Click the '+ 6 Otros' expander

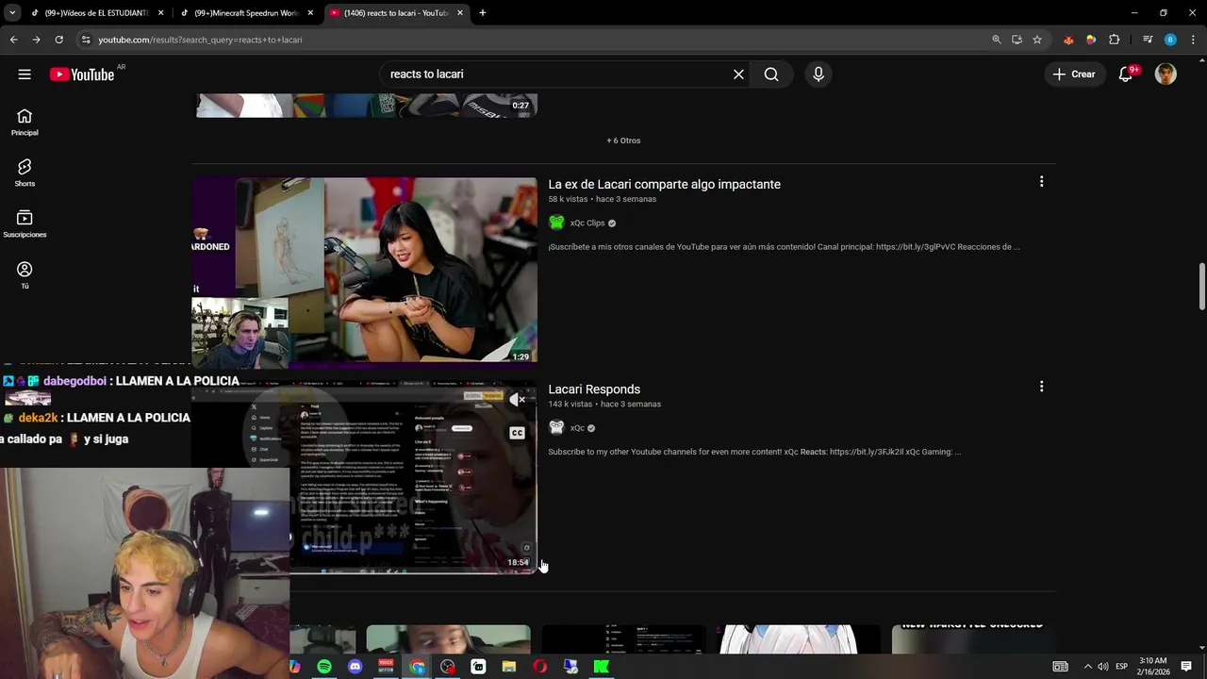(x=623, y=141)
